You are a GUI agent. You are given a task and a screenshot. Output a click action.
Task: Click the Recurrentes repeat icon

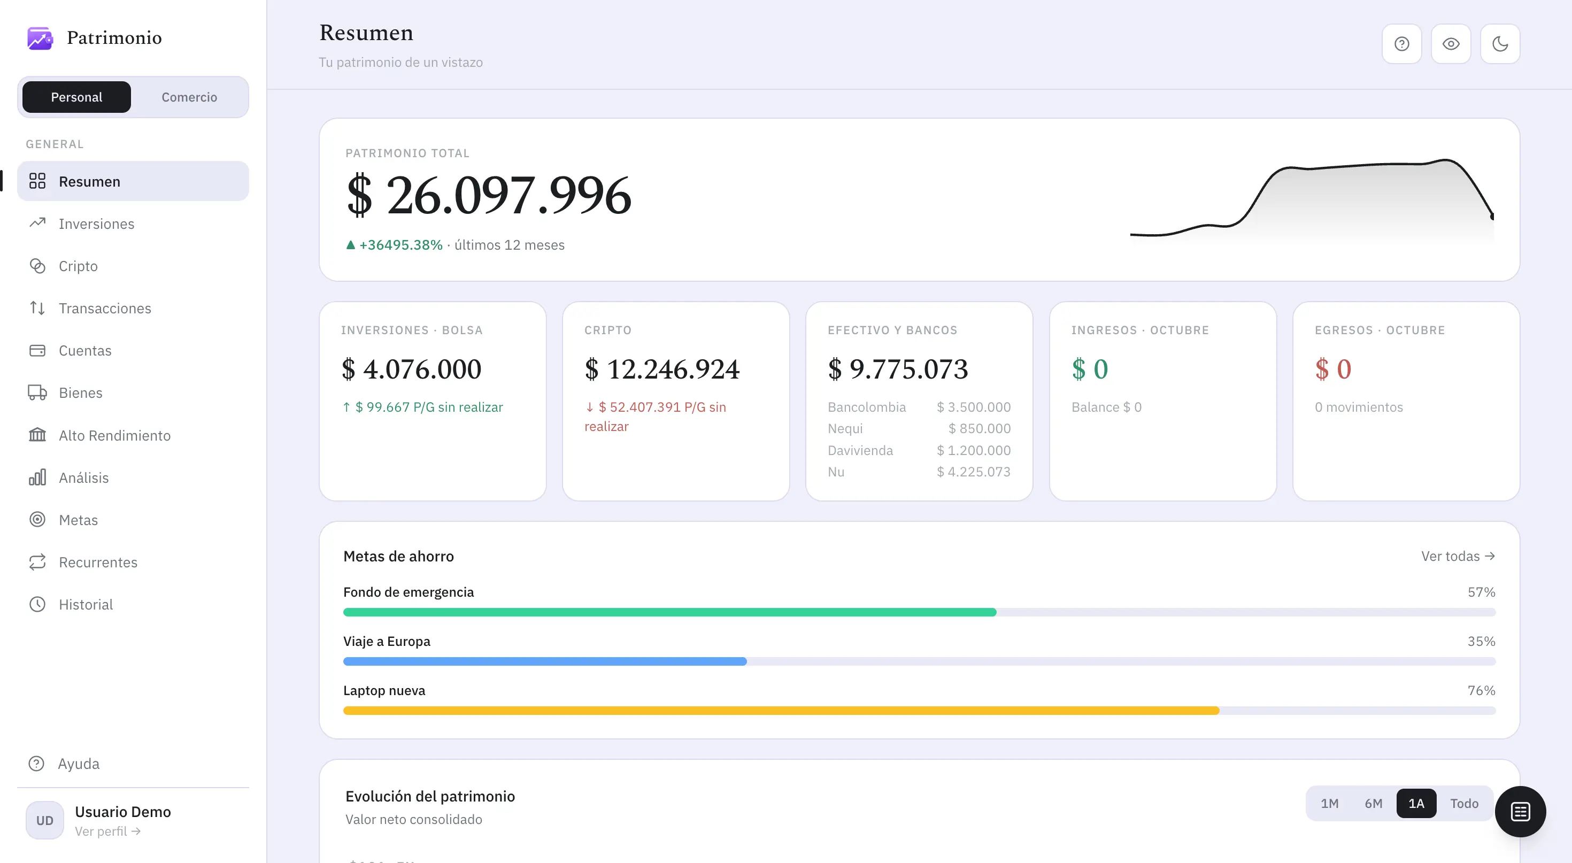click(x=37, y=561)
